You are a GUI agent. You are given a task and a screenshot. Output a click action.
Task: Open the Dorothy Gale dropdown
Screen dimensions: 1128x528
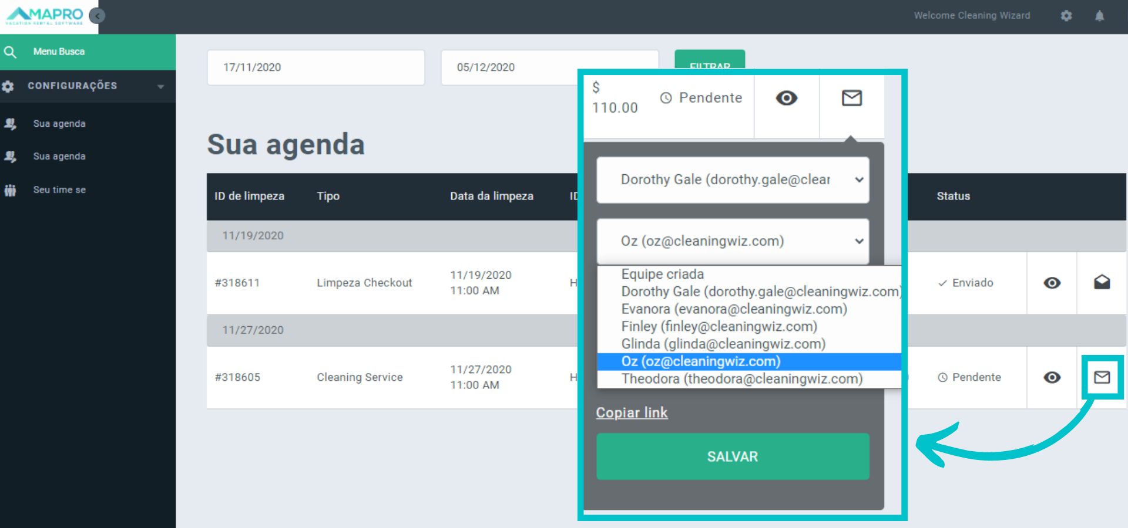click(x=733, y=180)
